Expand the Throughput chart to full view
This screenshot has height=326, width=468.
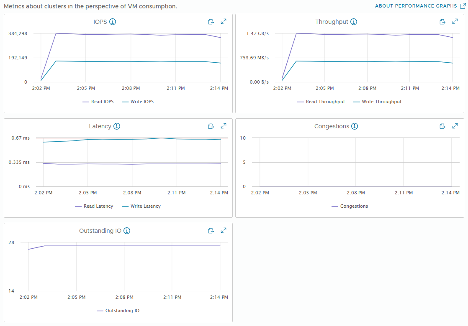(x=455, y=21)
